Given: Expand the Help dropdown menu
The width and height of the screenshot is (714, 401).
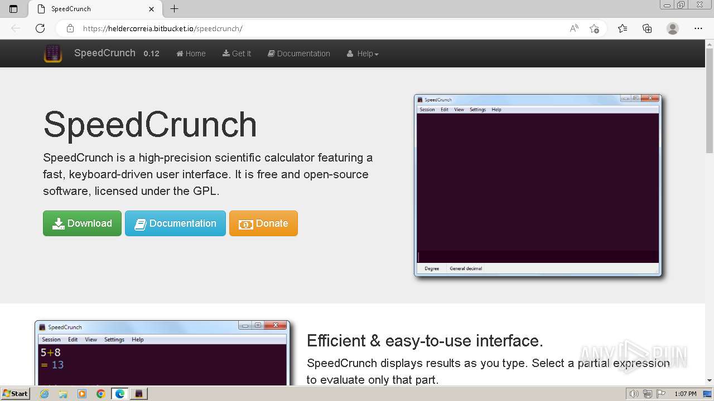Looking at the screenshot, I should pyautogui.click(x=363, y=53).
